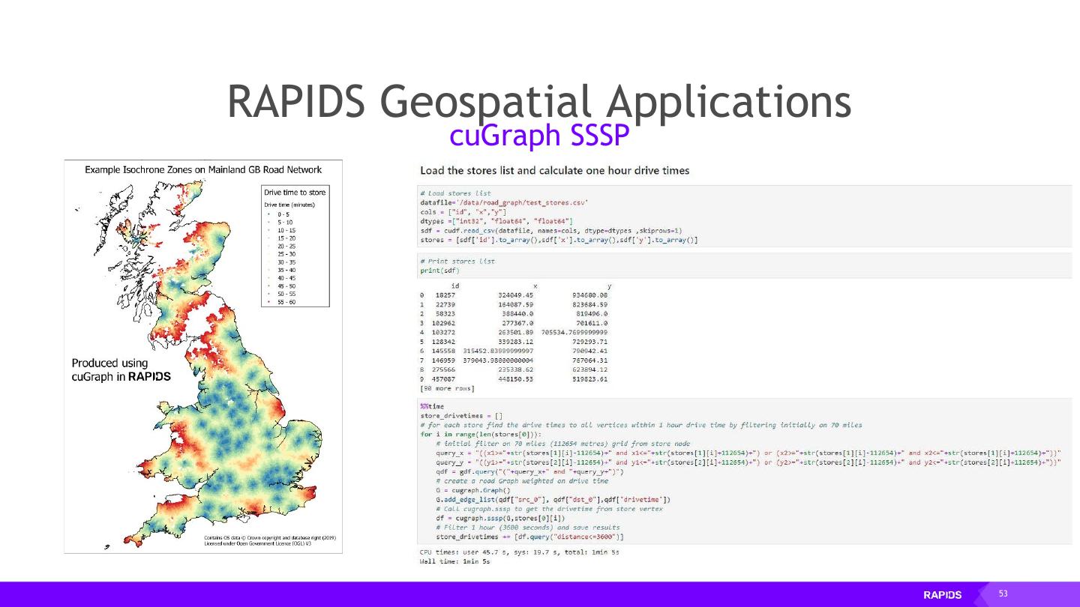This screenshot has height=607, width=1080.
Task: Click the "df = cugraph.sssp(G,stores[0][i])" line
Action: pos(500,519)
